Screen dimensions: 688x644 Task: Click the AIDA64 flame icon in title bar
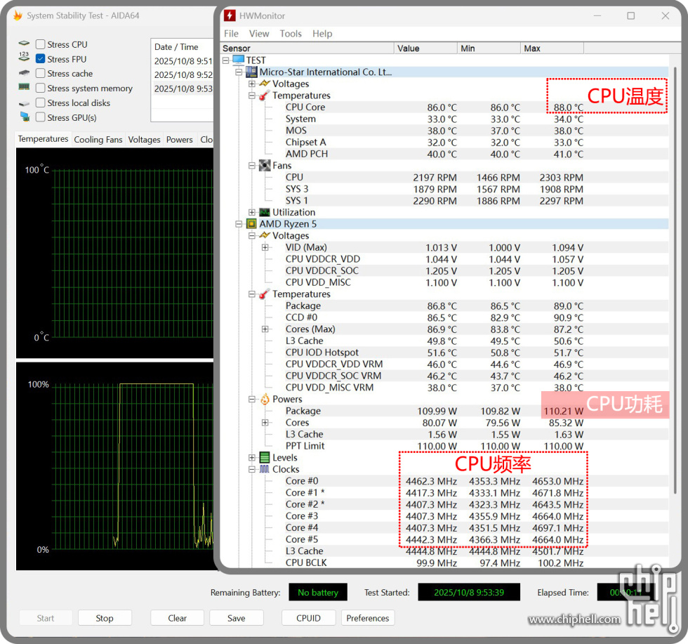point(18,15)
